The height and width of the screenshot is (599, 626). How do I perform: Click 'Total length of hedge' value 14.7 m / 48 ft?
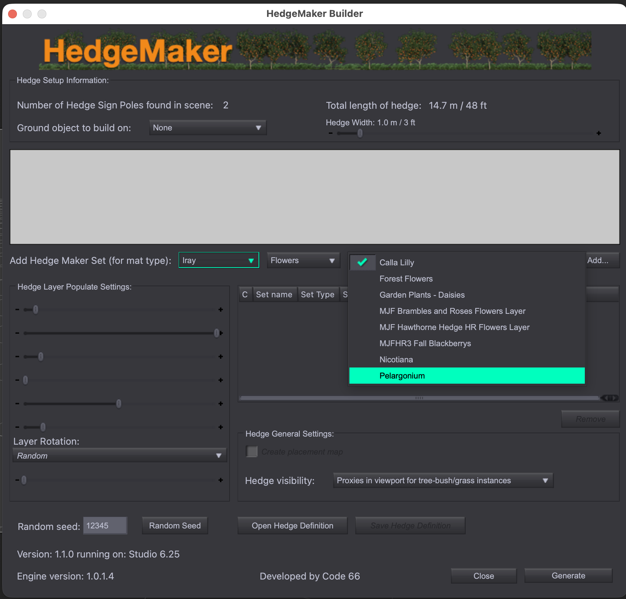click(x=458, y=105)
